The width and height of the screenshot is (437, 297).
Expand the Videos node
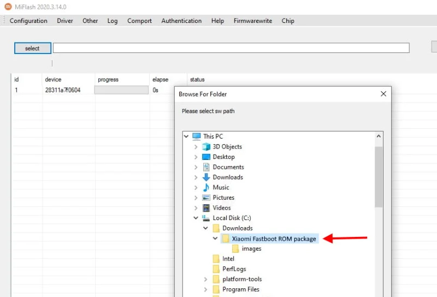(x=196, y=208)
